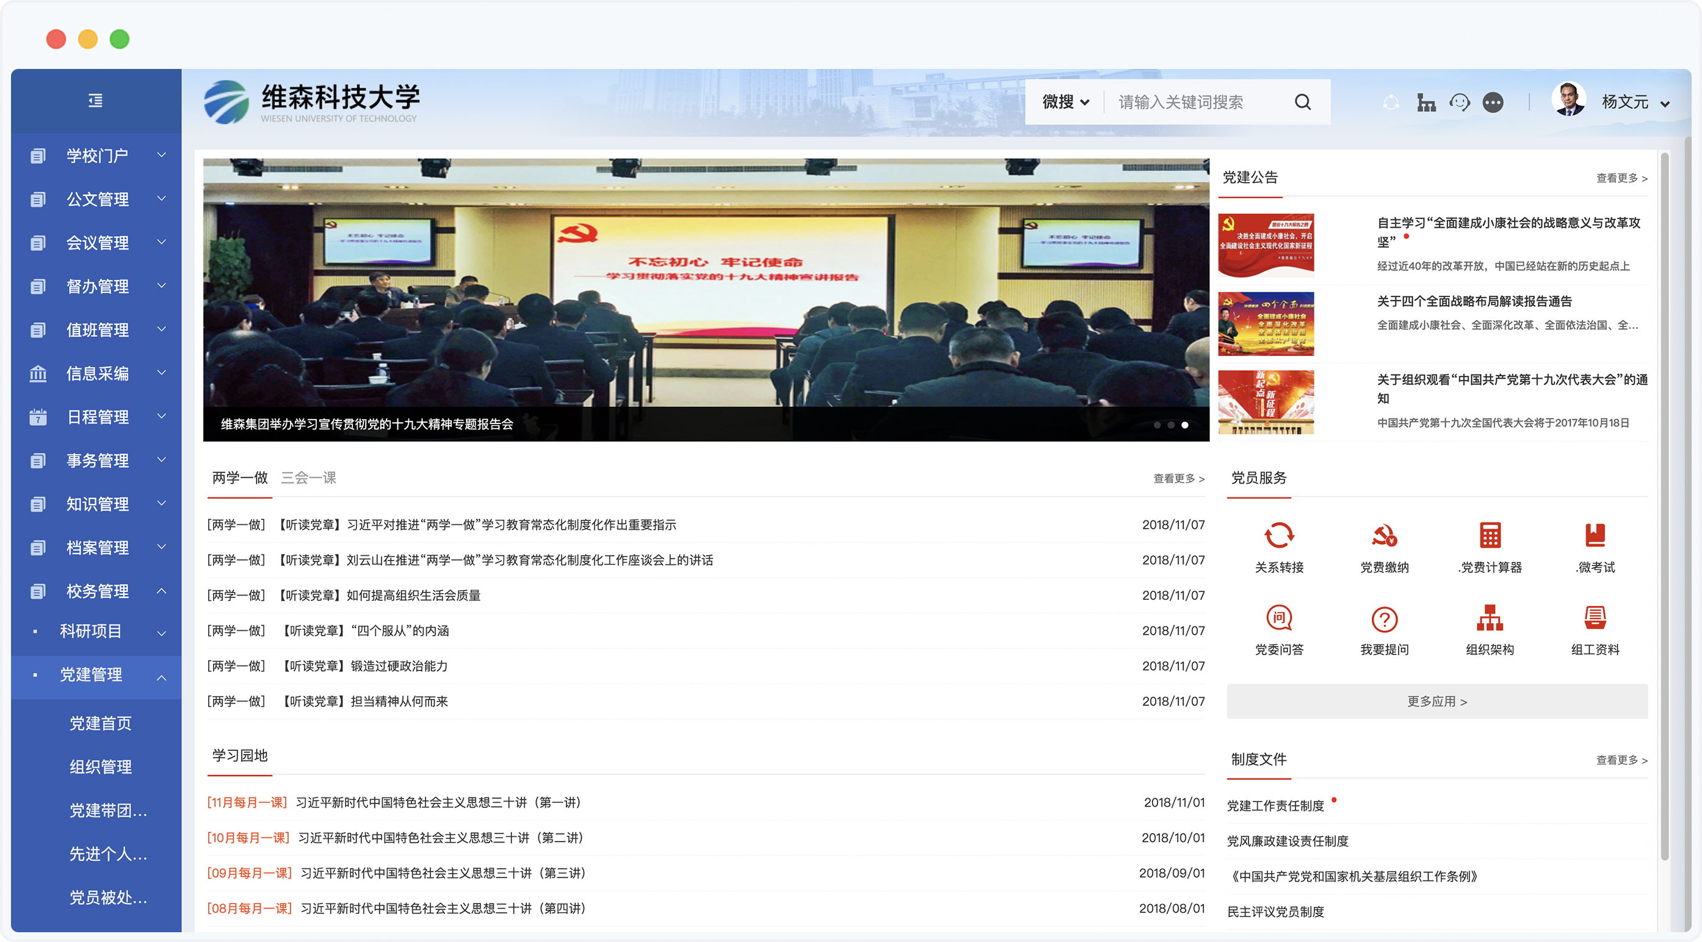
Task: Select the first carousel indicator dot
Action: click(x=1157, y=425)
